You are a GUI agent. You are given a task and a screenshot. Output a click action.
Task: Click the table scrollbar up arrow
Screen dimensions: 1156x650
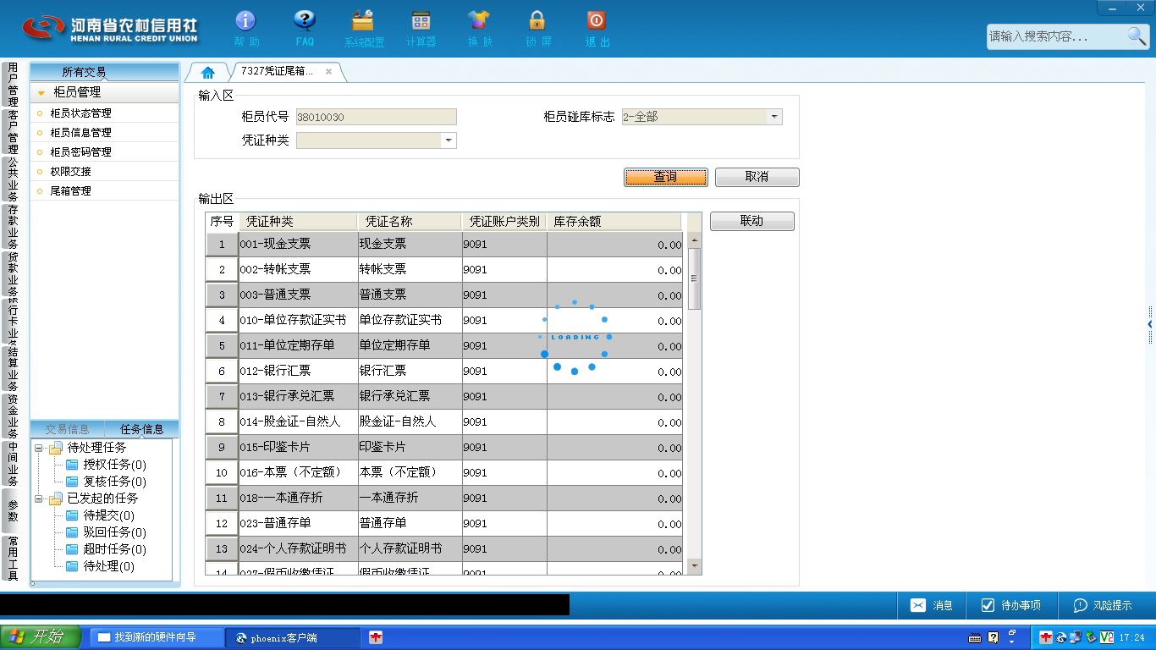click(695, 240)
